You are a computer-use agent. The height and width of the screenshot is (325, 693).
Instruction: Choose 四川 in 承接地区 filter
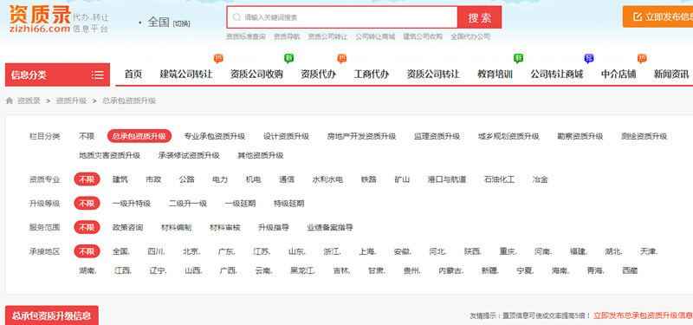[157, 251]
